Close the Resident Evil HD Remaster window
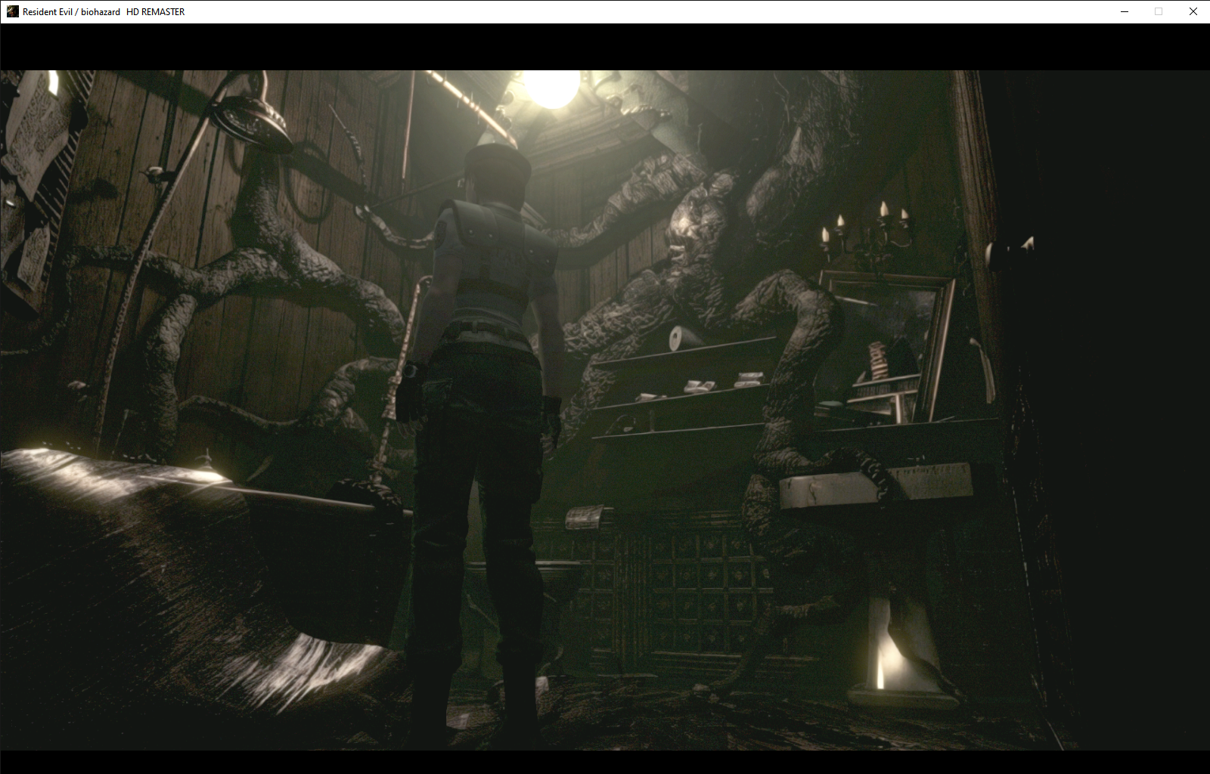 tap(1193, 11)
